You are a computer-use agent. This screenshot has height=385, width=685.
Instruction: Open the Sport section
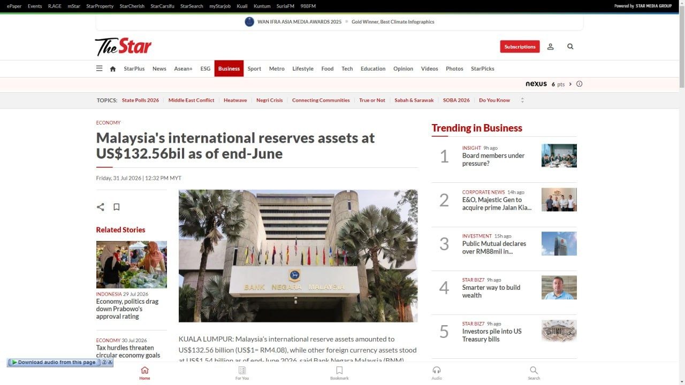(x=254, y=68)
